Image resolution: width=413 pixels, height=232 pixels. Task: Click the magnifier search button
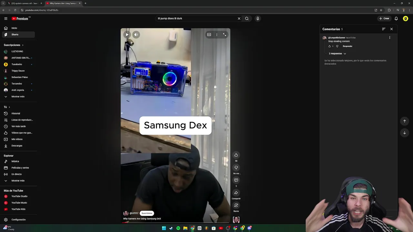pyautogui.click(x=247, y=18)
